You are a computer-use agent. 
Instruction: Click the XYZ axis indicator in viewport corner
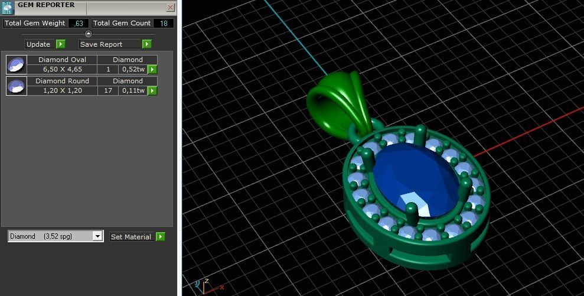click(x=208, y=287)
